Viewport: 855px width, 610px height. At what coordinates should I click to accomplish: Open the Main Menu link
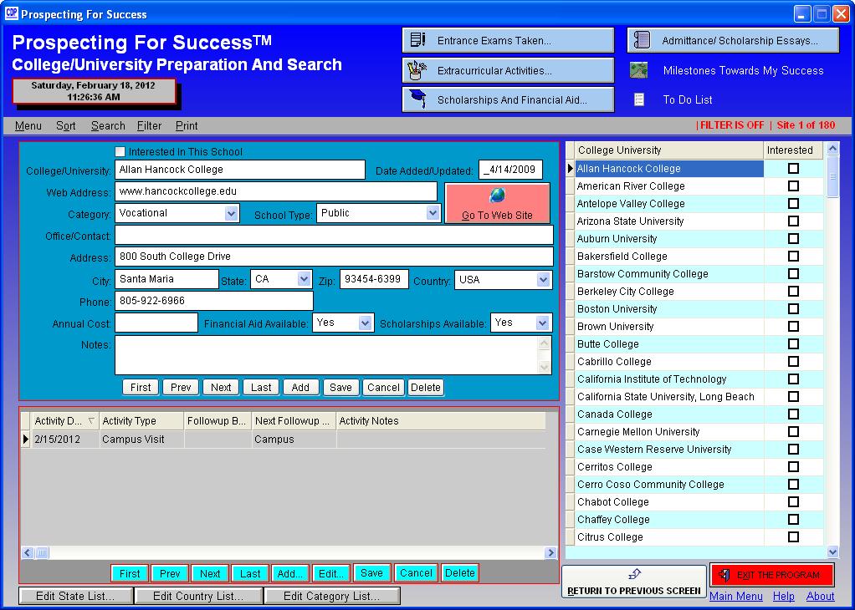coord(735,597)
